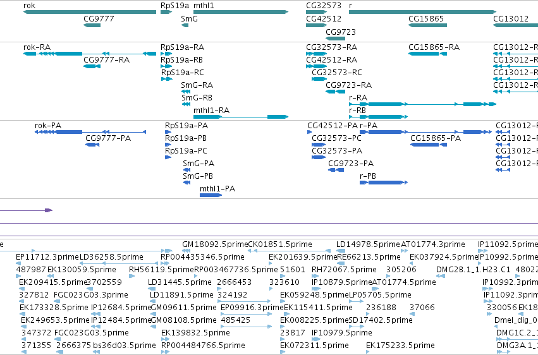
Task: Select the EK173328.5prime EST label
Action: 54,308
